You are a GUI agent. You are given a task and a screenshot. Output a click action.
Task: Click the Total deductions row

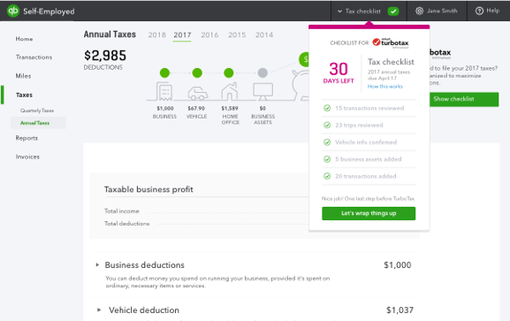coord(206,224)
